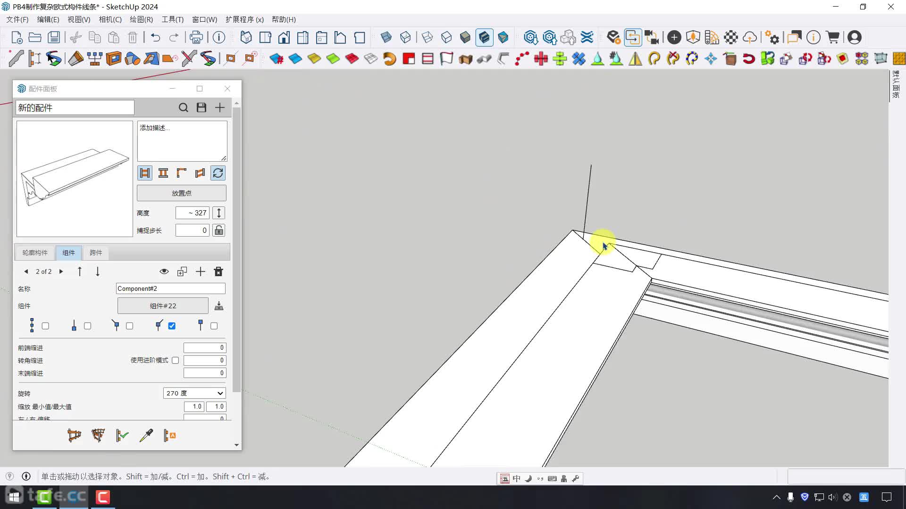Click the New file icon

[x=17, y=37]
